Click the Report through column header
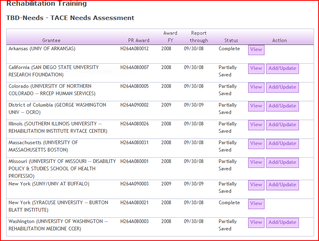 (x=199, y=37)
